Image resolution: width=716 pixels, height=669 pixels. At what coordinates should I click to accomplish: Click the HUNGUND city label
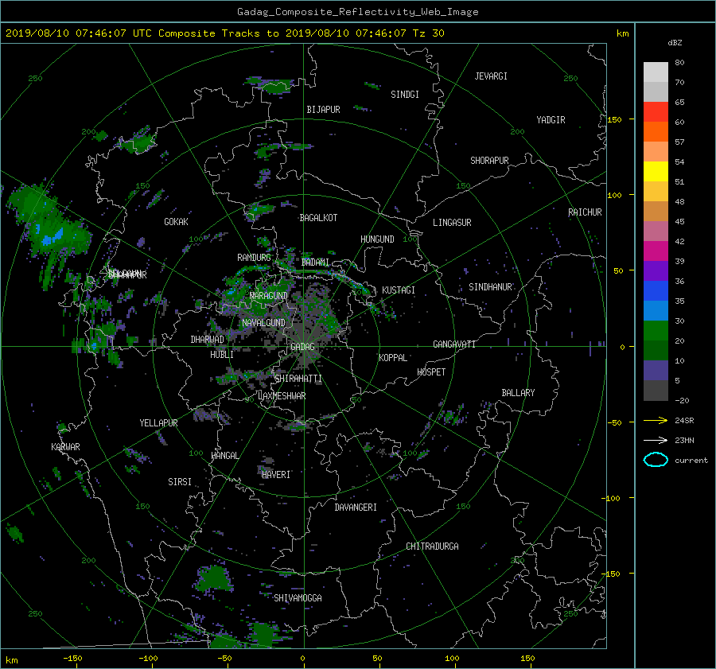click(x=377, y=239)
